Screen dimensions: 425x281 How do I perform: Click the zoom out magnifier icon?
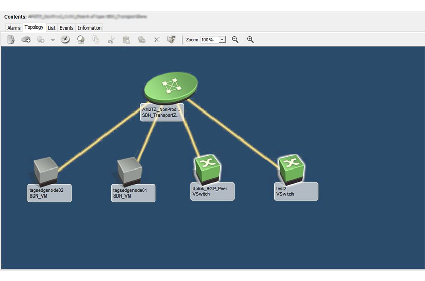click(235, 40)
